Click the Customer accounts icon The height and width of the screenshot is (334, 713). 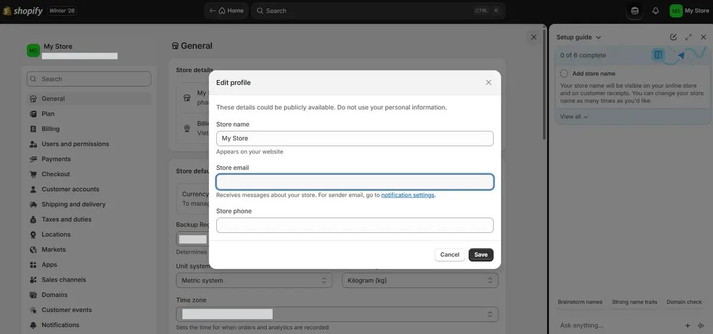[34, 189]
